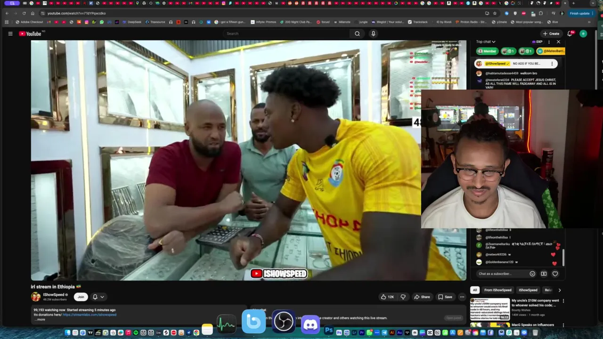
Task: Open the Trackstack bookmark
Action: [418, 22]
